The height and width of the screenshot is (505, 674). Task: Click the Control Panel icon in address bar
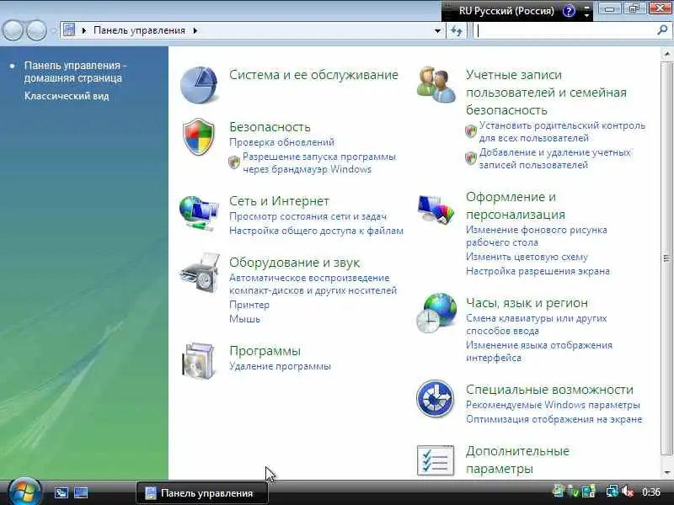coord(69,29)
